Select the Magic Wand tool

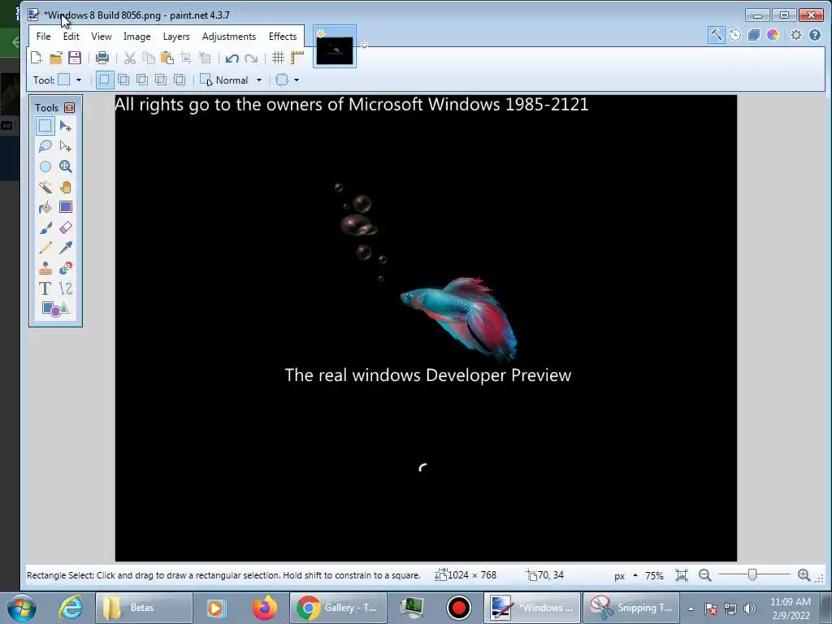coord(45,187)
